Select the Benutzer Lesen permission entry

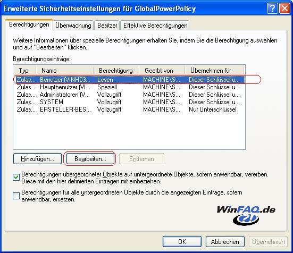(x=129, y=80)
